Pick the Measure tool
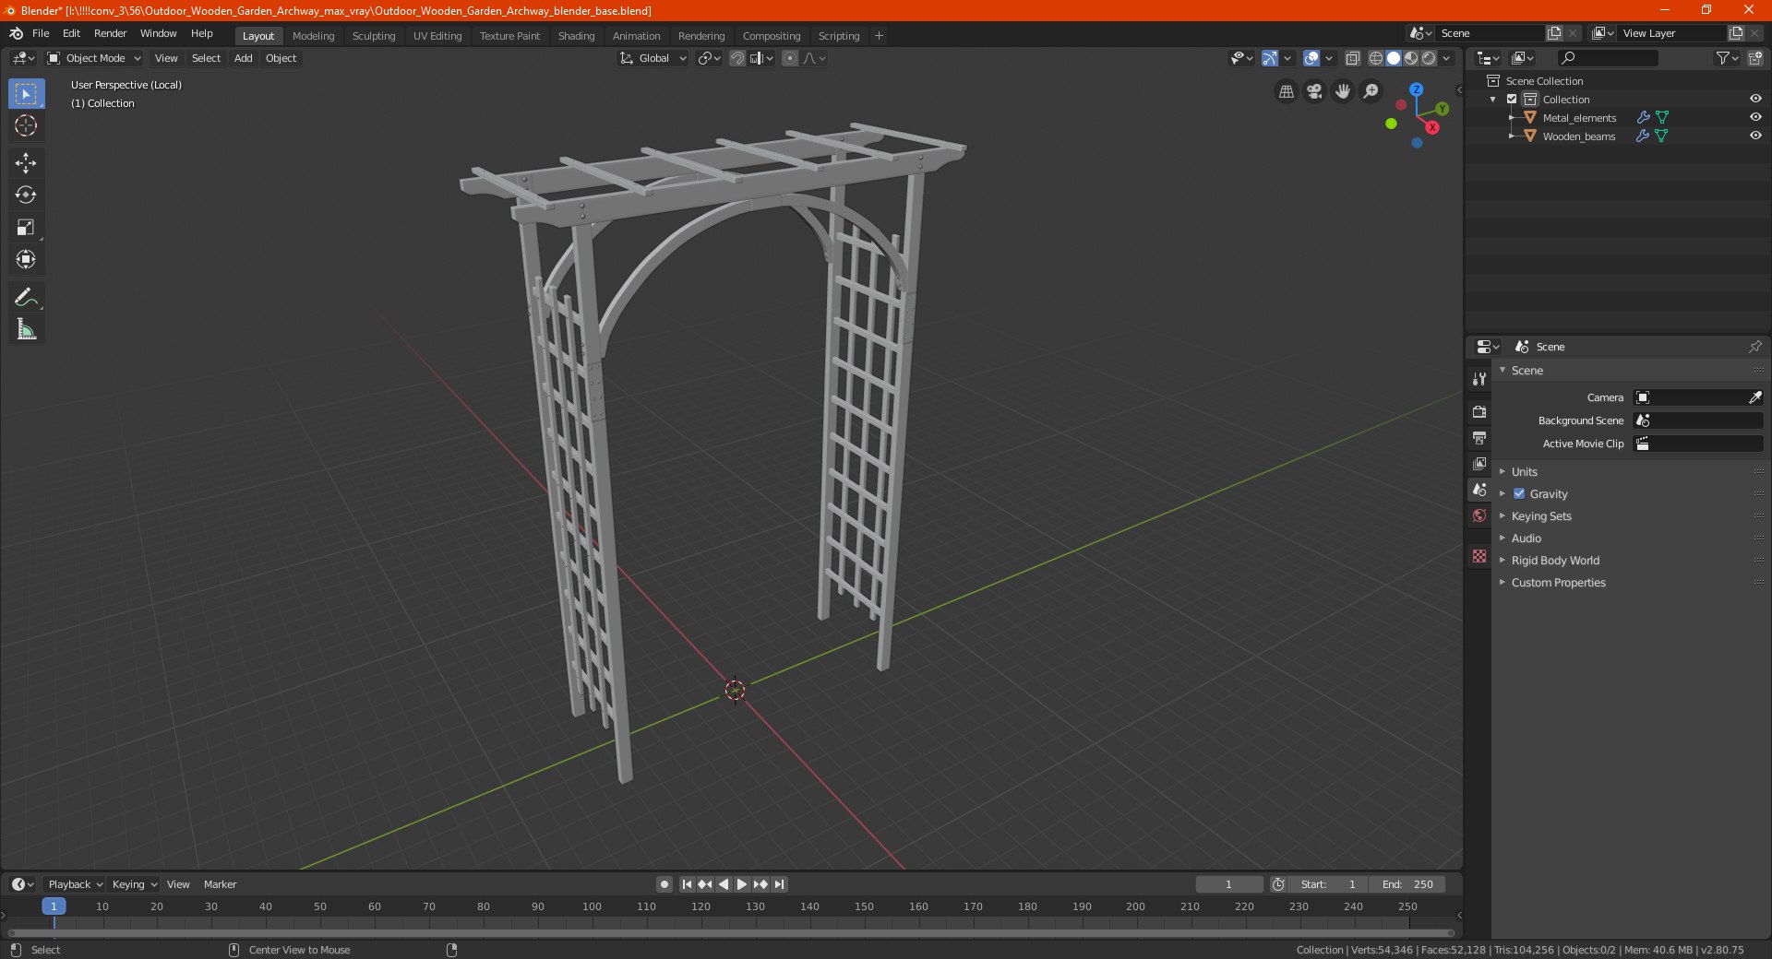The image size is (1772, 959). [x=26, y=329]
